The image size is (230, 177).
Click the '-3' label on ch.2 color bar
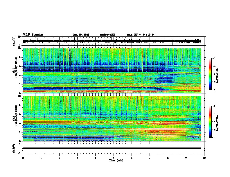click(214, 106)
